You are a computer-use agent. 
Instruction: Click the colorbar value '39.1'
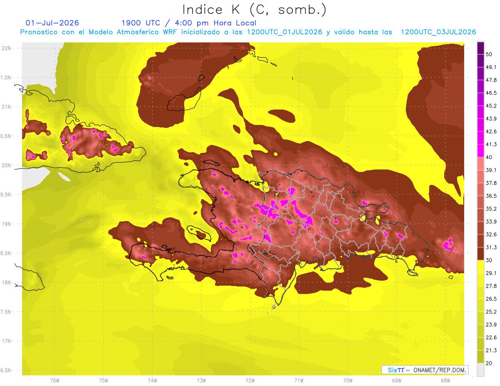tap(491, 170)
